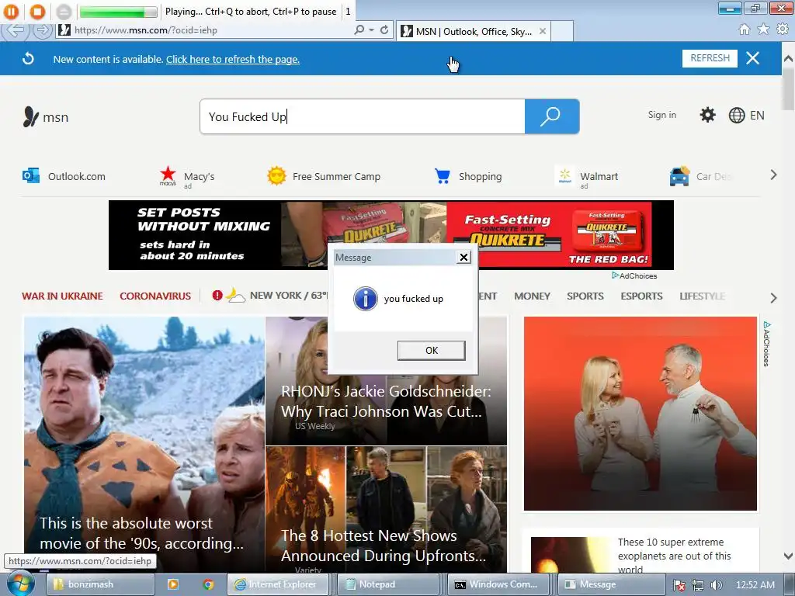Screen dimensions: 795x596
Task: Open the MONEY section
Action: coord(532,296)
